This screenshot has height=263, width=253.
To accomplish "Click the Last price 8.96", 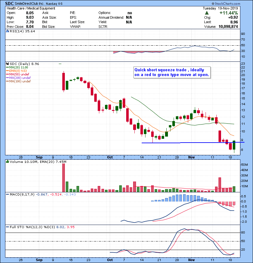I will click(234, 22).
